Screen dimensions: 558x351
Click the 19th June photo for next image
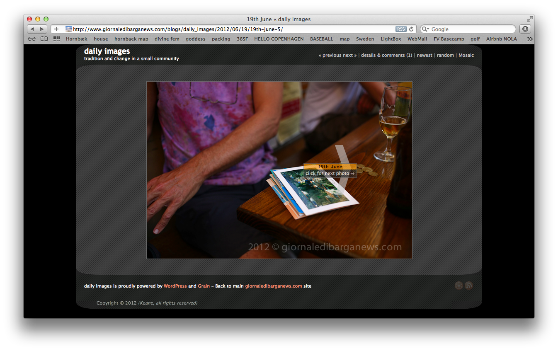point(279,170)
